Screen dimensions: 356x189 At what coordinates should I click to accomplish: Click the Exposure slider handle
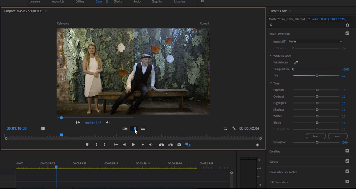click(x=317, y=90)
